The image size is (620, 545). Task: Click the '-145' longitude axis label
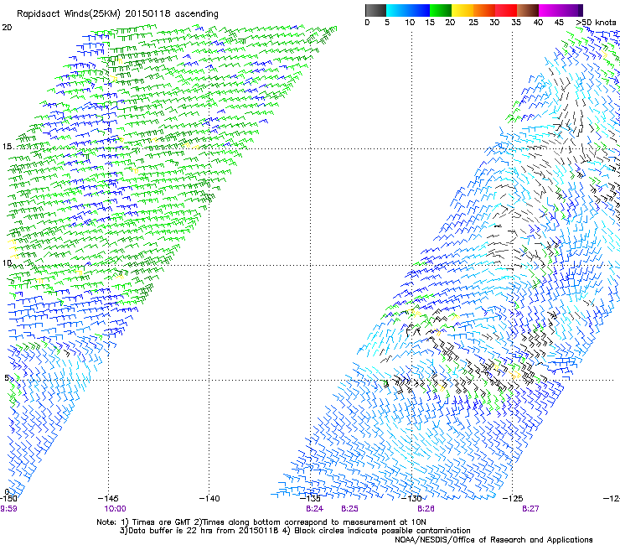[108, 499]
